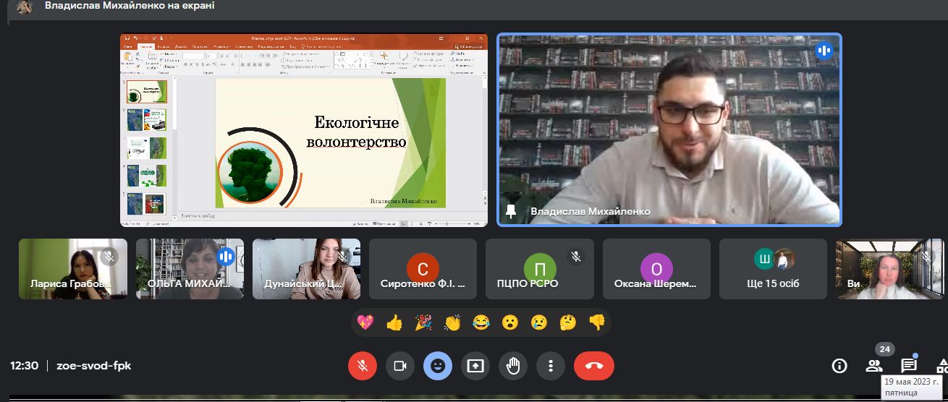The height and width of the screenshot is (402, 948).
Task: Unpin Владислав Михайленко's video tile
Action: click(512, 211)
